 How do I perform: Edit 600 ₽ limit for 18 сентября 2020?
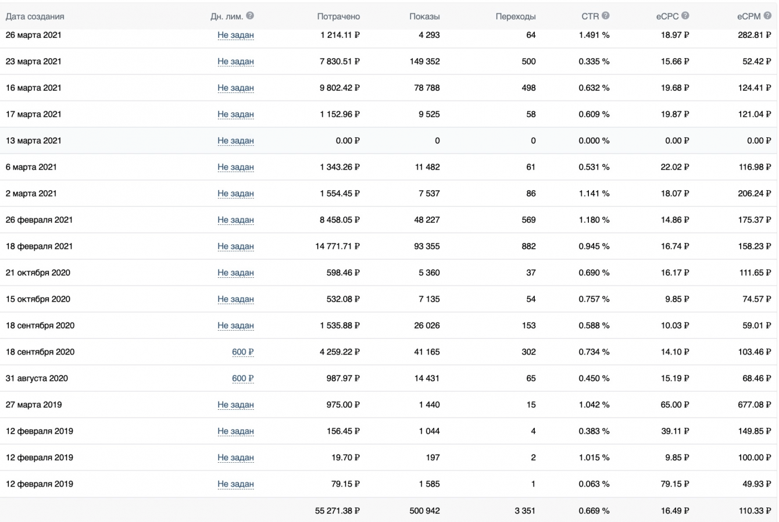[243, 352]
